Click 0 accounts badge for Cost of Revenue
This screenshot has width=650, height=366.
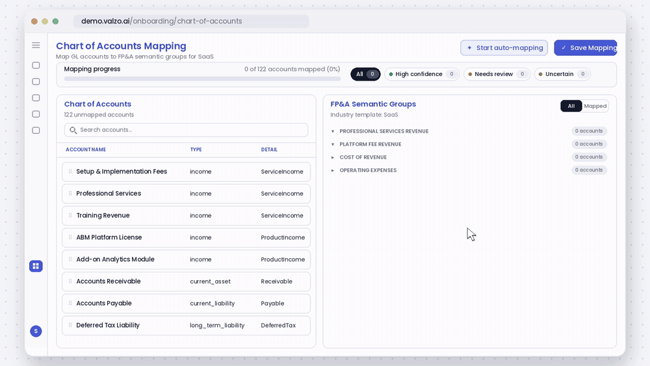coord(589,157)
